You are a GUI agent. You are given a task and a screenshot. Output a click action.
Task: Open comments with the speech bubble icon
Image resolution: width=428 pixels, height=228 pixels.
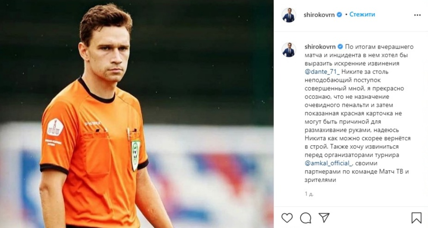pos(306,218)
